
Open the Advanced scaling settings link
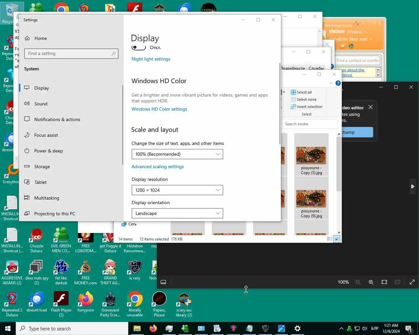[x=157, y=167]
